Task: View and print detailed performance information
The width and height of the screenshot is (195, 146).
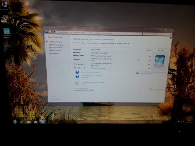Action: coord(153,73)
